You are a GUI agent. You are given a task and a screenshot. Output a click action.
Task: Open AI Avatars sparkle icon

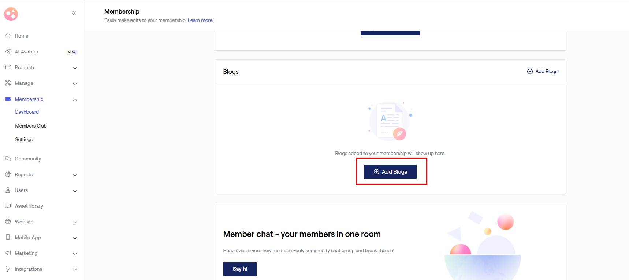[8, 52]
